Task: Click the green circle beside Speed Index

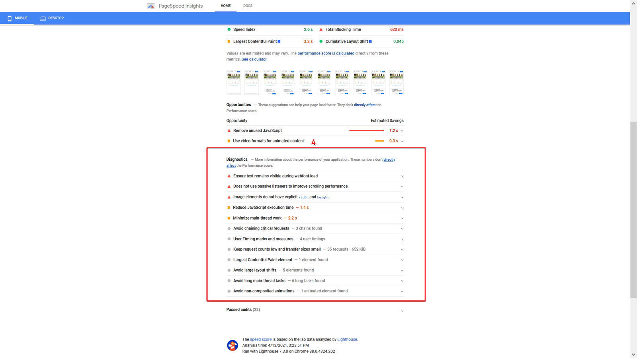Action: pos(229,29)
